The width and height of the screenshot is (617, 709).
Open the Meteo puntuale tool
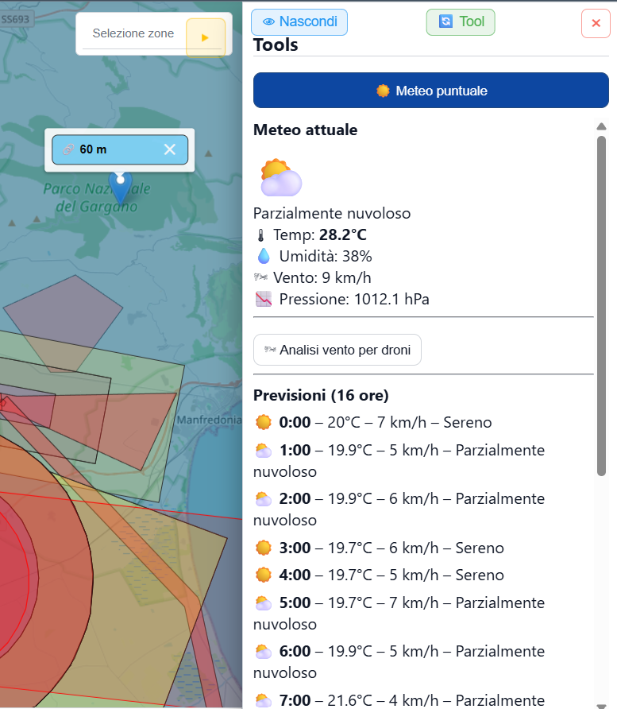pos(431,91)
